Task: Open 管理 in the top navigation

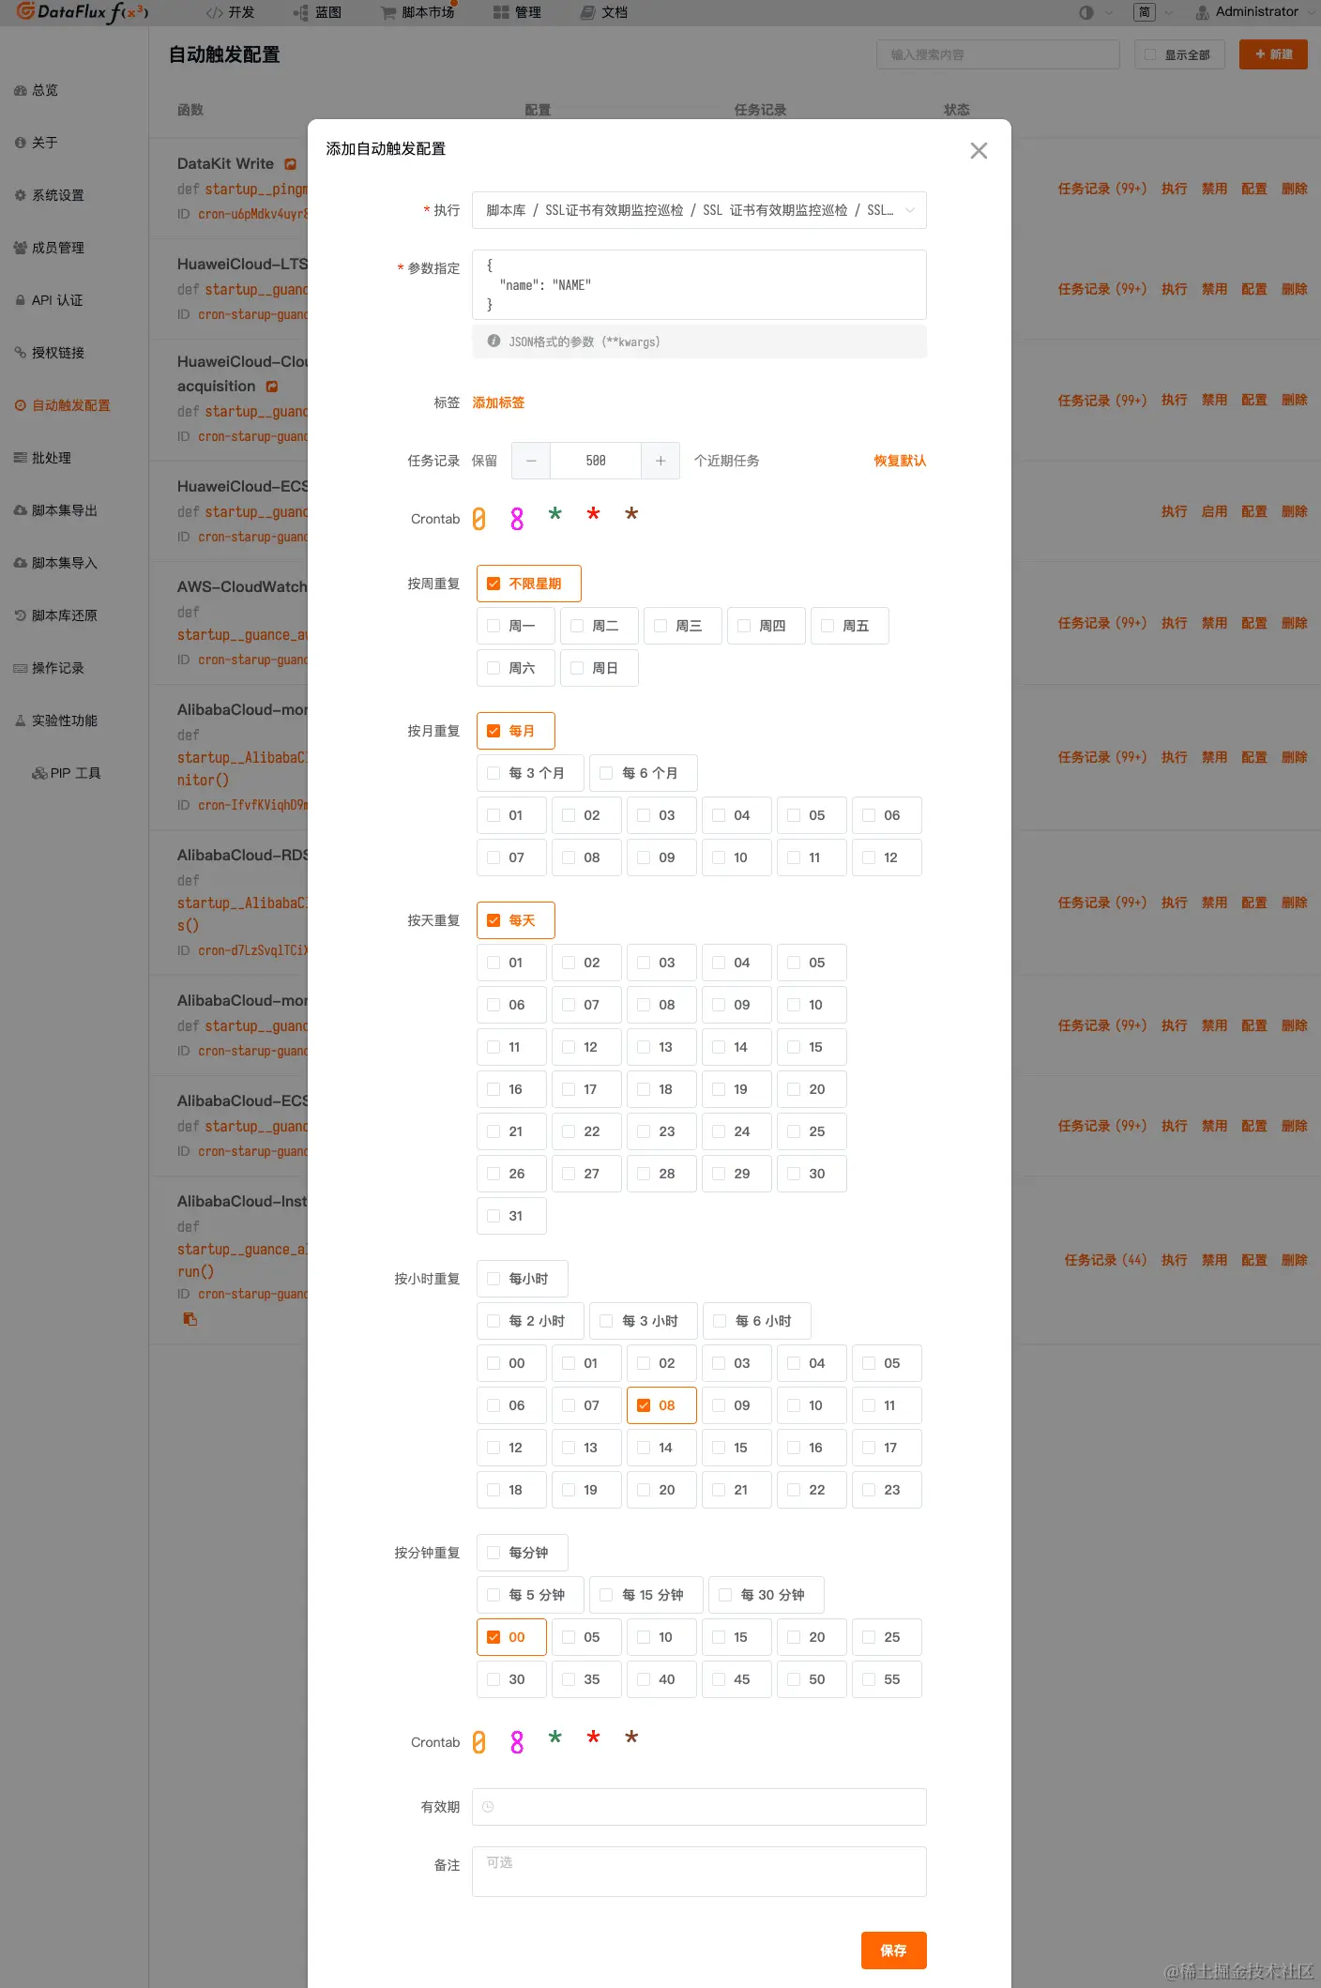Action: (518, 12)
